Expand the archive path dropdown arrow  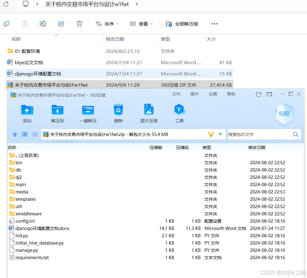click(x=220, y=134)
